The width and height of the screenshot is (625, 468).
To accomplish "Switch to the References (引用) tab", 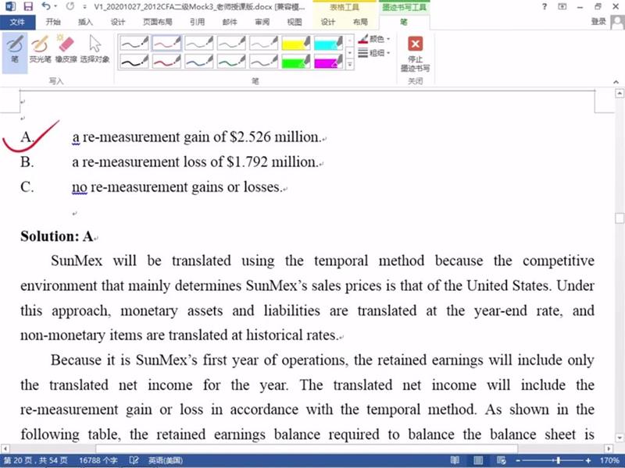I will click(198, 22).
